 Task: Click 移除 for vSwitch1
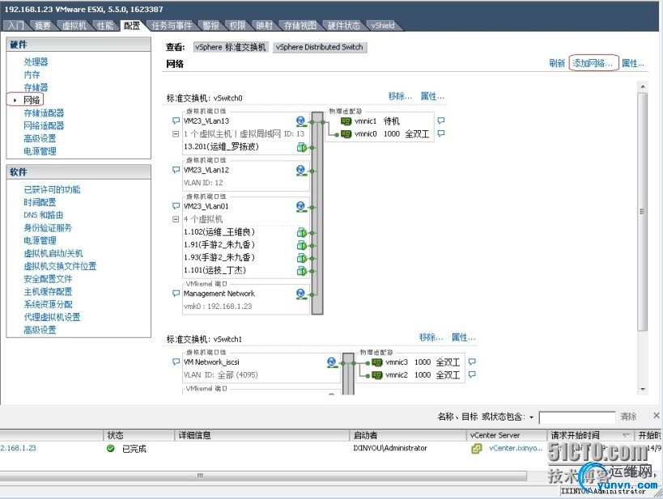[431, 337]
